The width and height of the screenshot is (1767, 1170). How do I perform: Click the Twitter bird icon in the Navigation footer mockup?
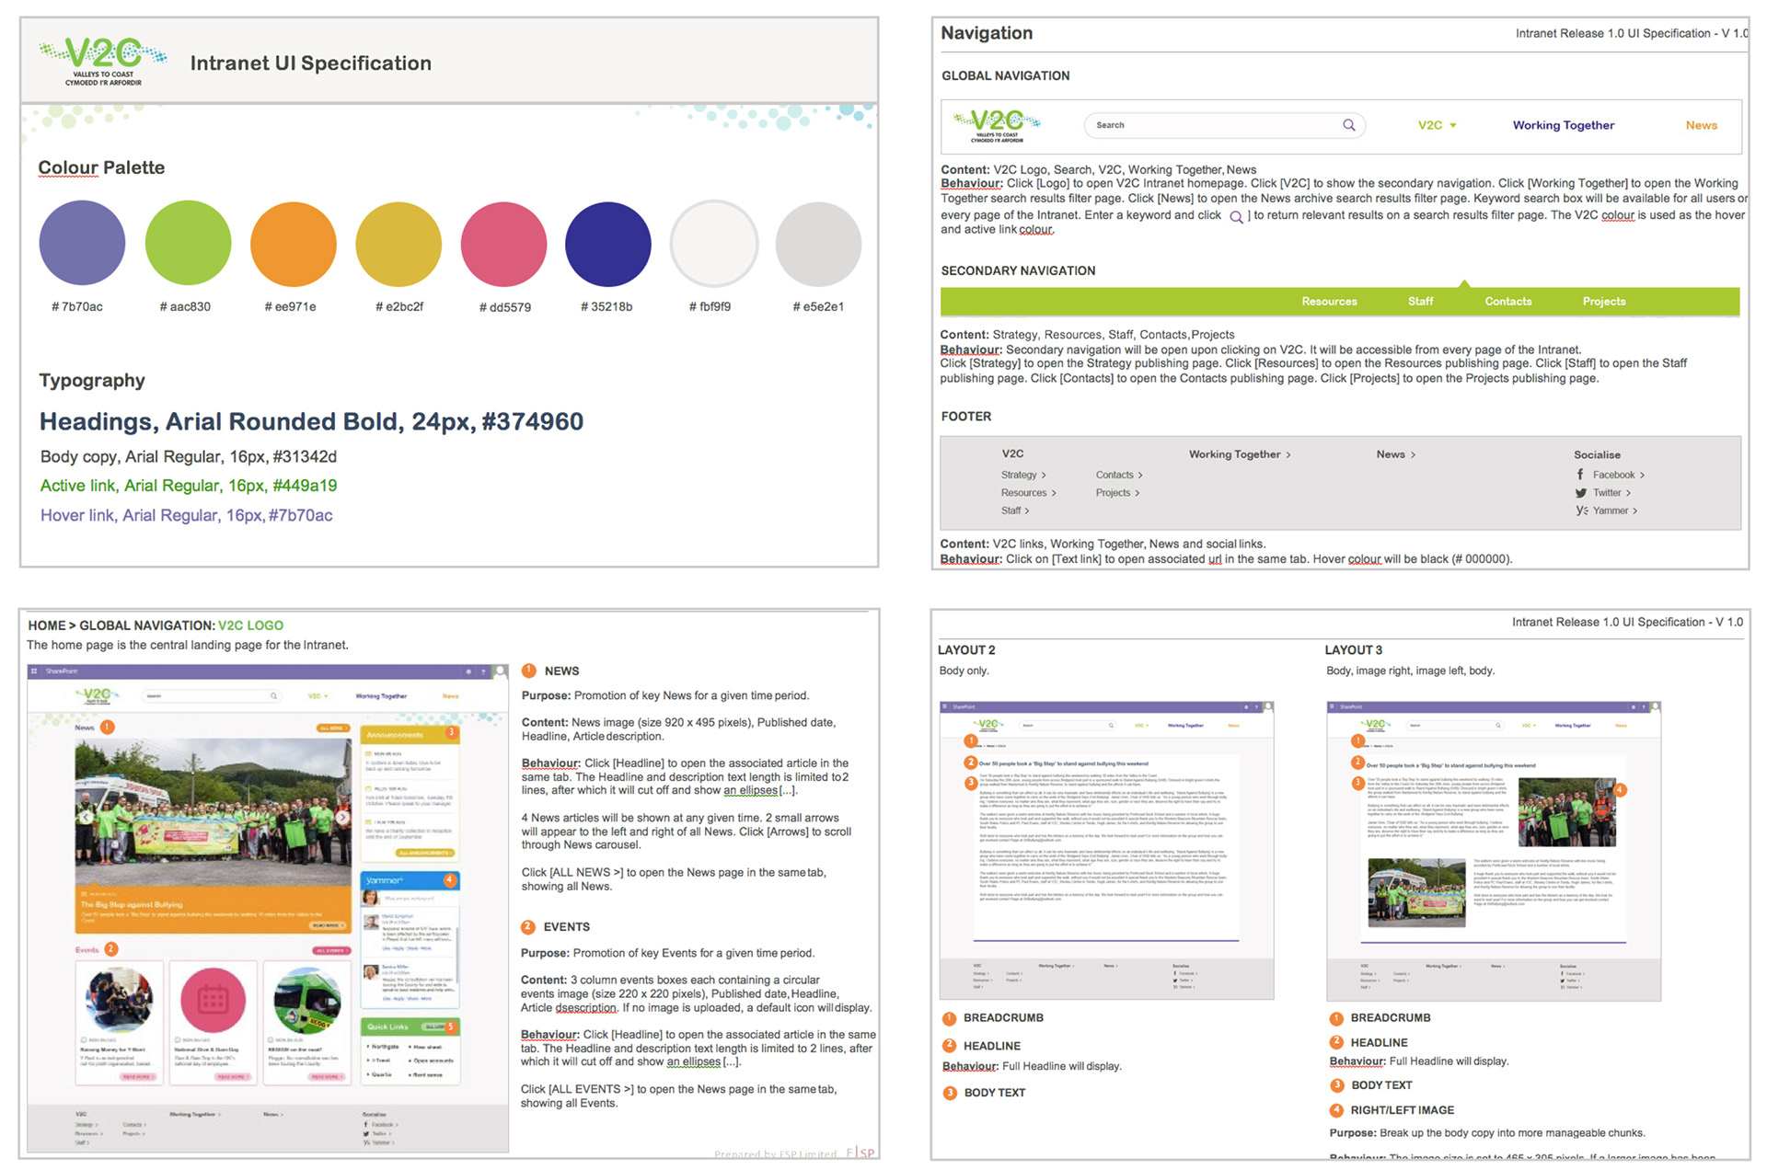coord(1581,493)
